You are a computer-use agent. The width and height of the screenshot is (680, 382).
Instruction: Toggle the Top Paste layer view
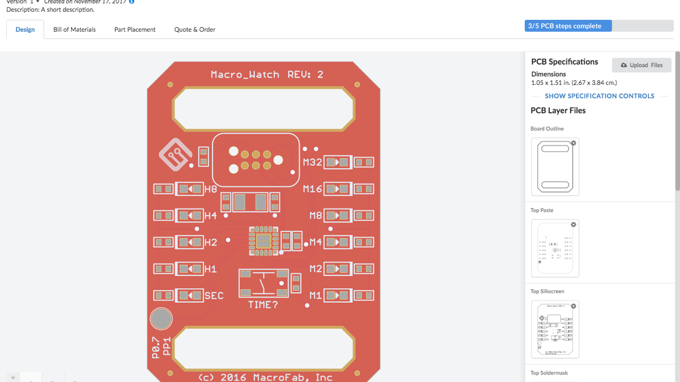555,248
